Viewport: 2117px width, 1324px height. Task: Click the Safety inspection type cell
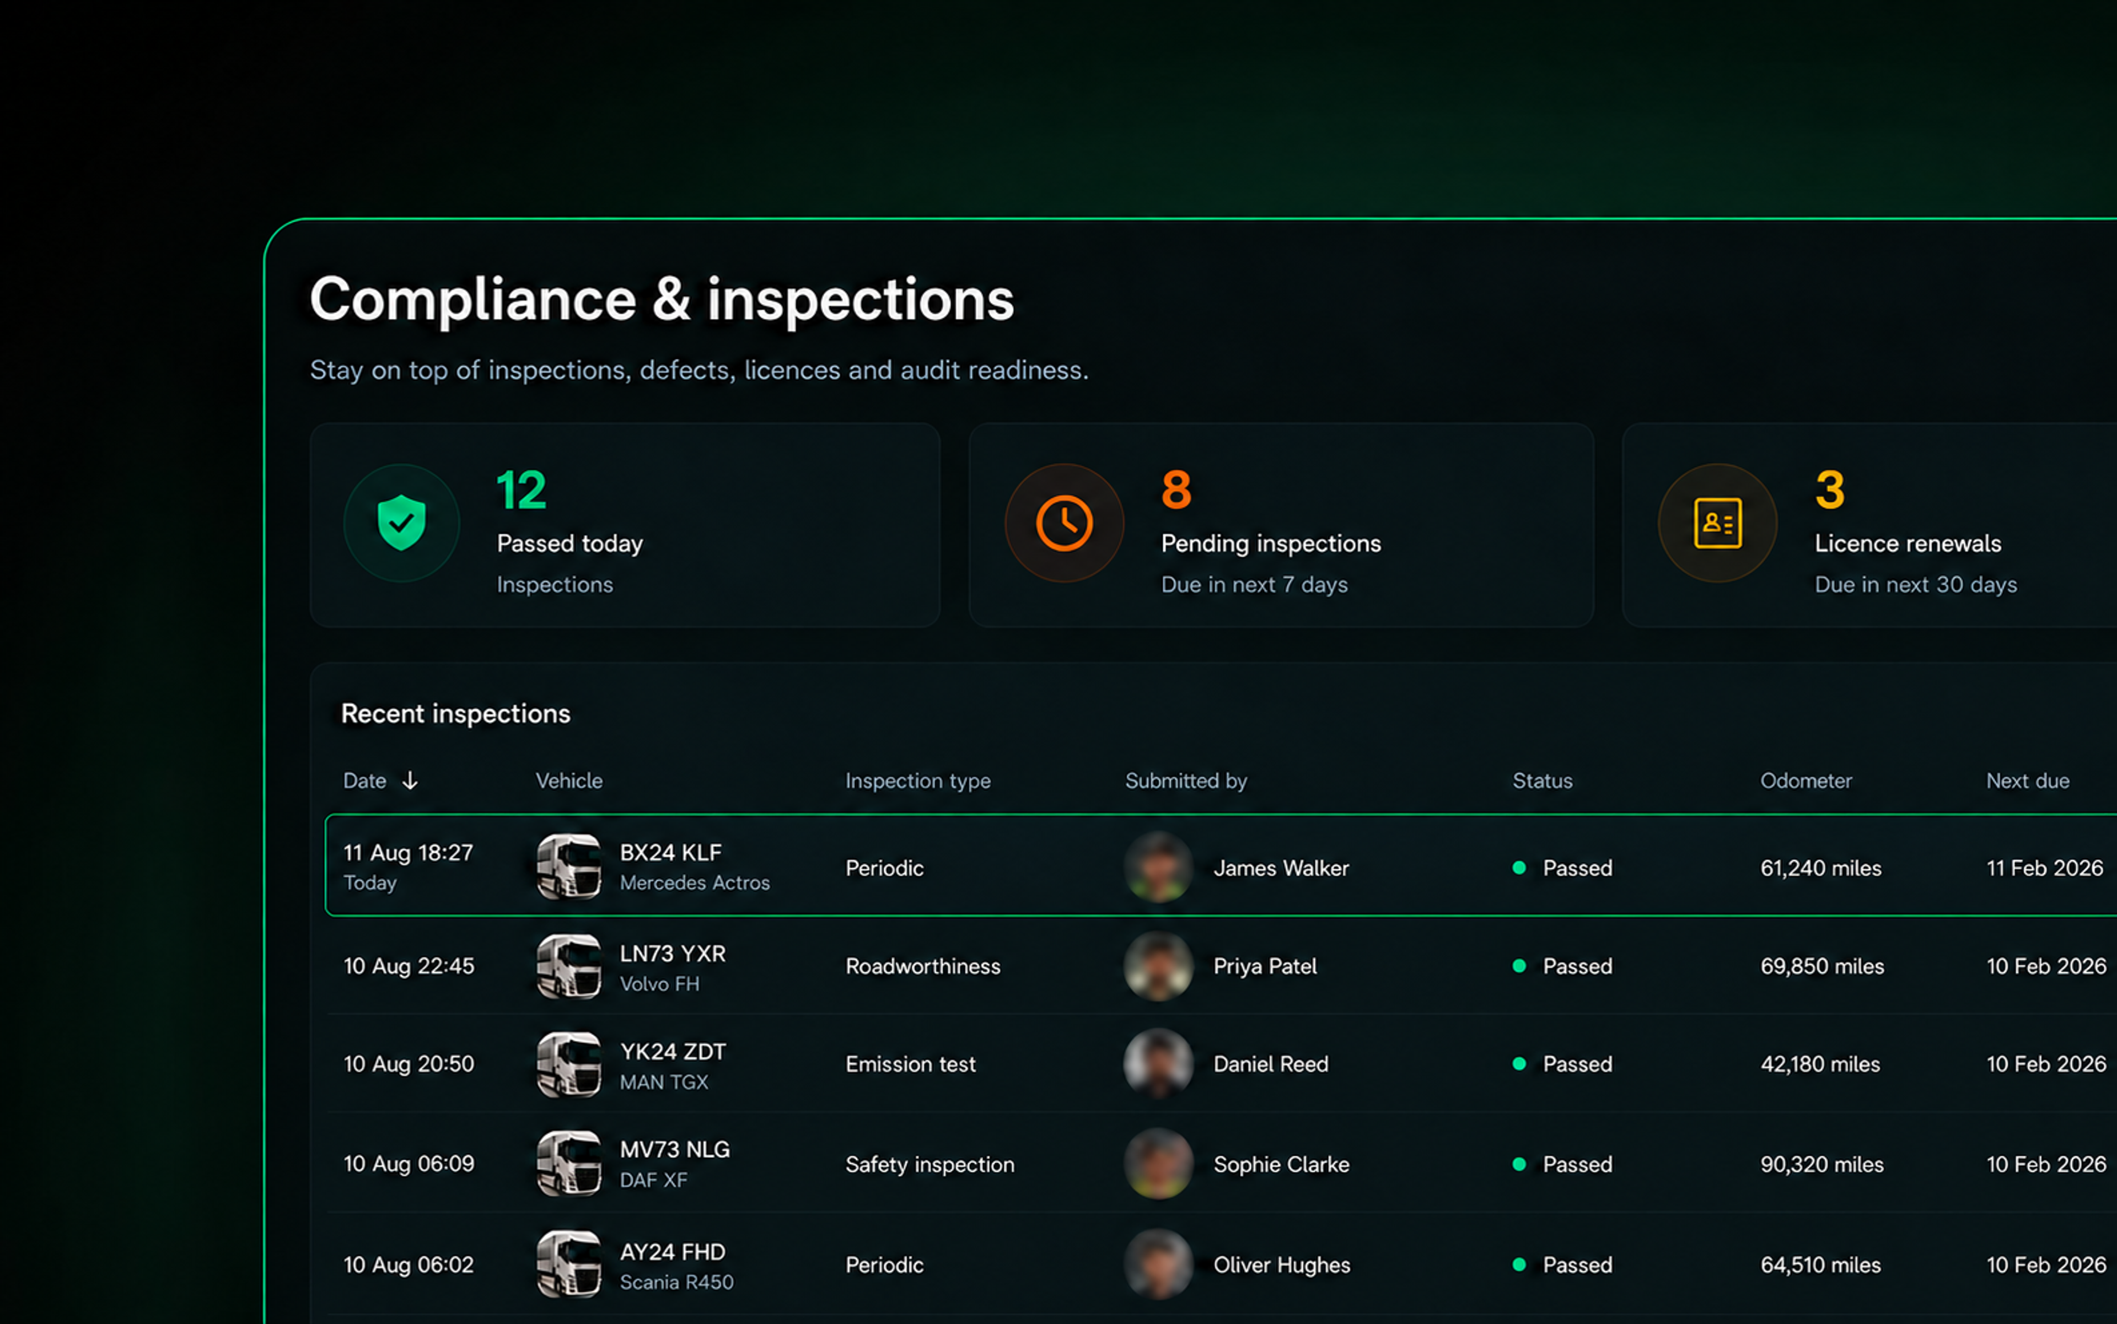click(x=929, y=1164)
